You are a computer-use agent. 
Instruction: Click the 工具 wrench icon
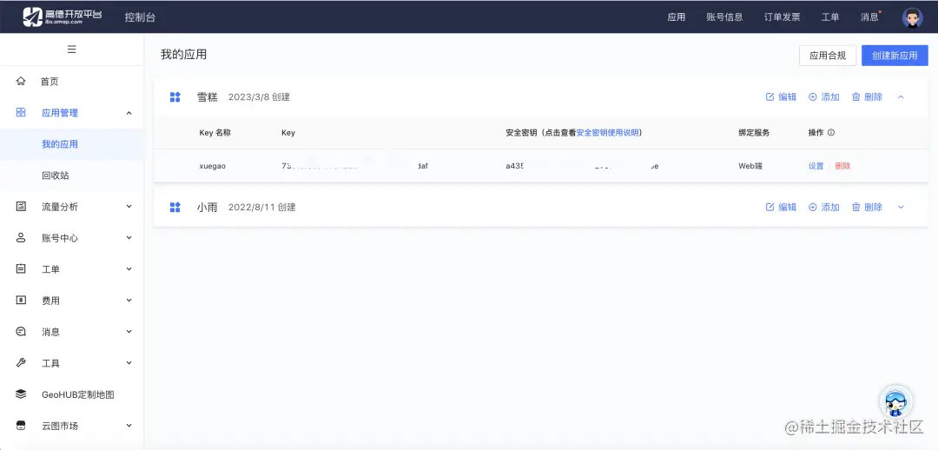(21, 362)
